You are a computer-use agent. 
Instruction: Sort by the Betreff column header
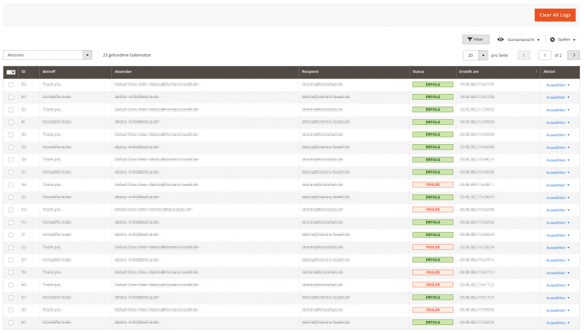coord(49,72)
